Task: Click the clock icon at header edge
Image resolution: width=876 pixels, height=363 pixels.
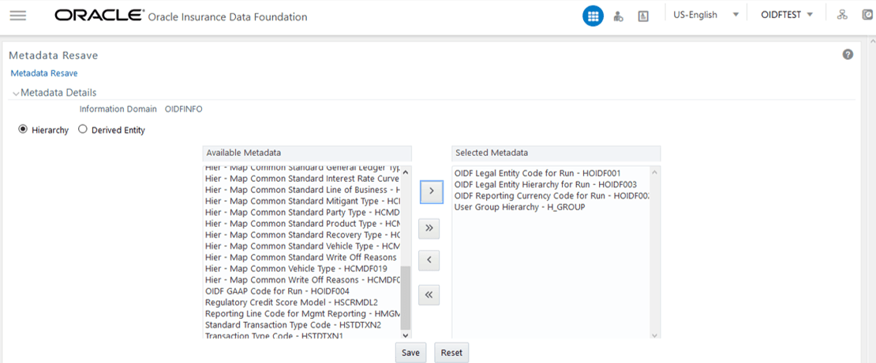Action: point(868,15)
